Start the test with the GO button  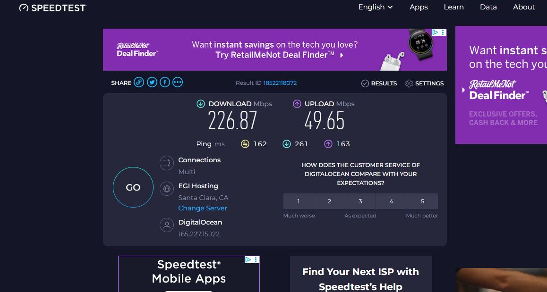point(133,187)
